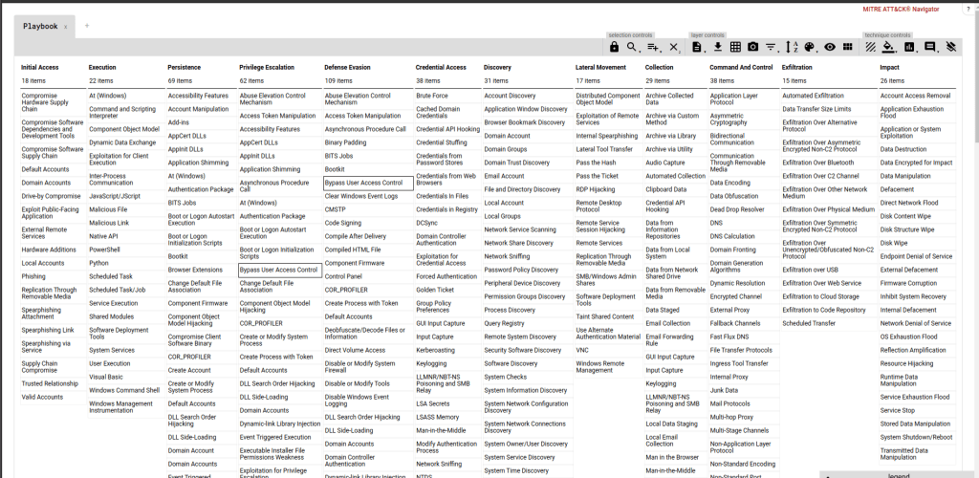Image resolution: width=979 pixels, height=478 pixels.
Task: Open the scoring bar chart control
Action: pos(908,47)
